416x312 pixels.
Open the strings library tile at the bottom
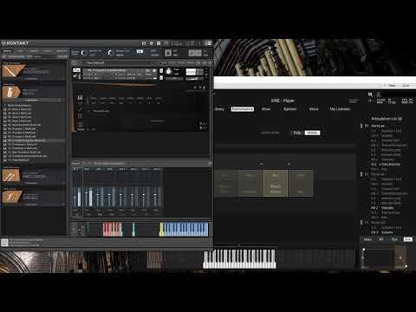tap(34, 197)
